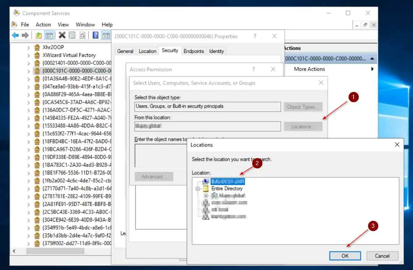Click More Actions in Actions pane
The width and height of the screenshot is (413, 270).
coord(309,69)
